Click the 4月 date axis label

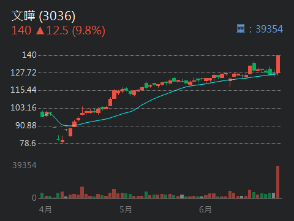click(x=45, y=210)
